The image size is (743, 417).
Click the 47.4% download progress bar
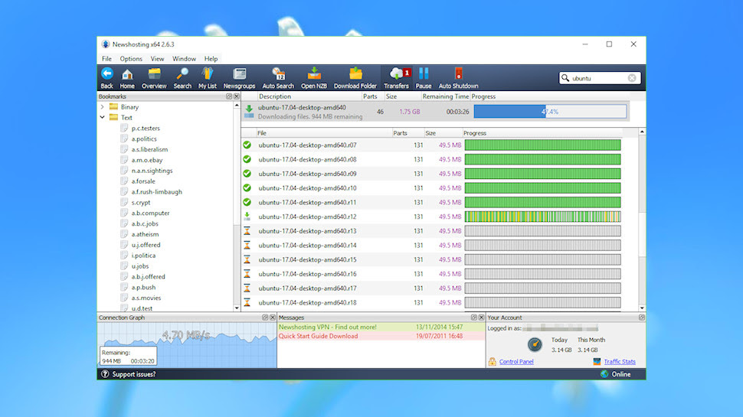(x=550, y=112)
